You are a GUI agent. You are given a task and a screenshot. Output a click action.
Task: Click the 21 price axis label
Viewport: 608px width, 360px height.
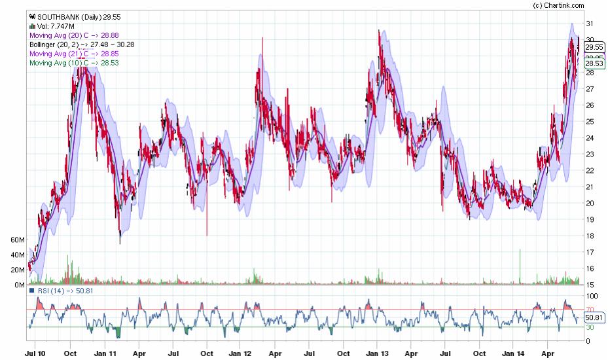[x=590, y=187]
